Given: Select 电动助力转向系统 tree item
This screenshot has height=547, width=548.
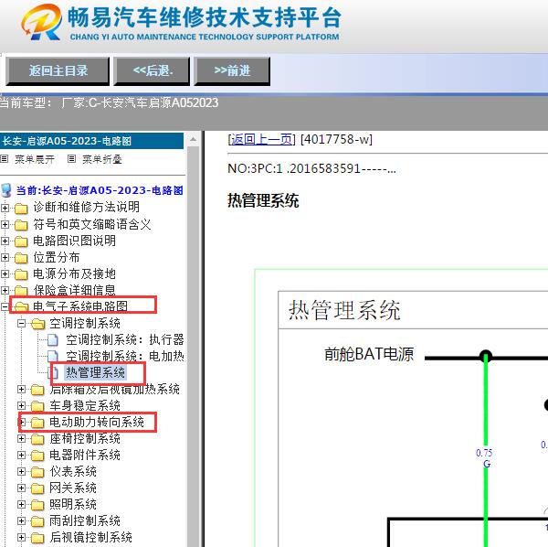Looking at the screenshot, I should pyautogui.click(x=97, y=423).
